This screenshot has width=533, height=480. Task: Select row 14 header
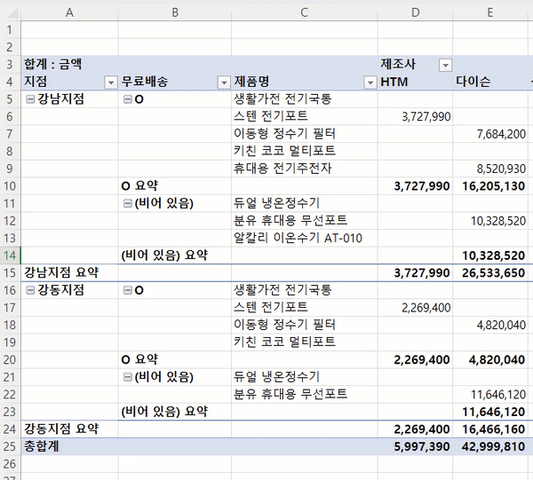[10, 256]
